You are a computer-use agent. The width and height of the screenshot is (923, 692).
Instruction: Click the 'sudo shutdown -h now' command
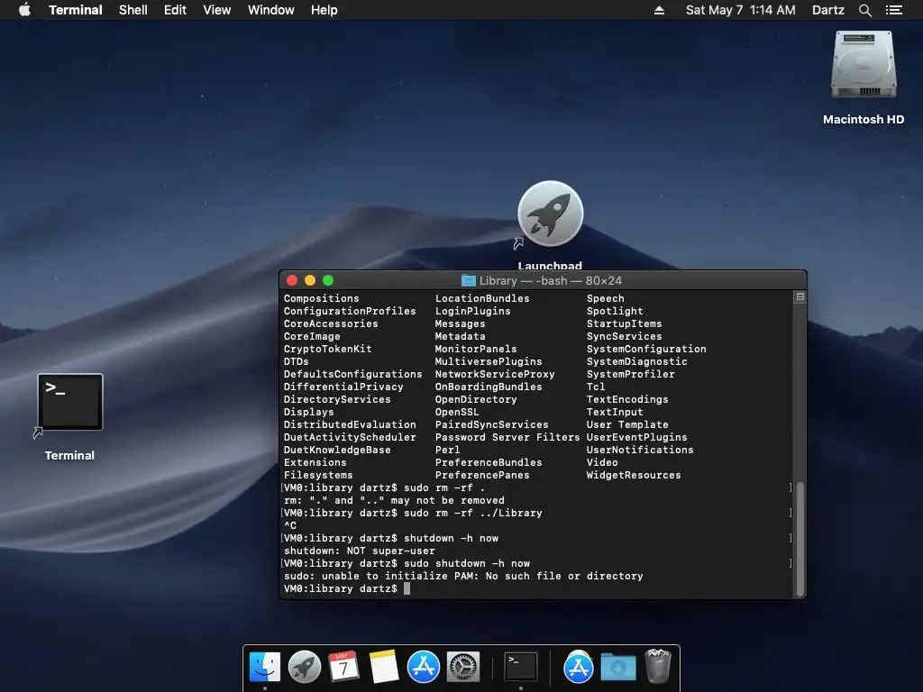pos(467,563)
